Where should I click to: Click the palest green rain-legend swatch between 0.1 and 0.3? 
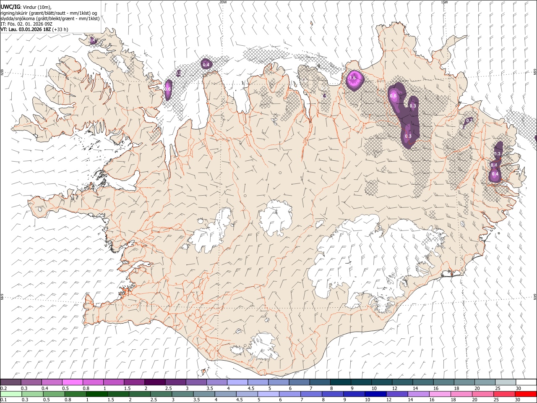point(11,394)
